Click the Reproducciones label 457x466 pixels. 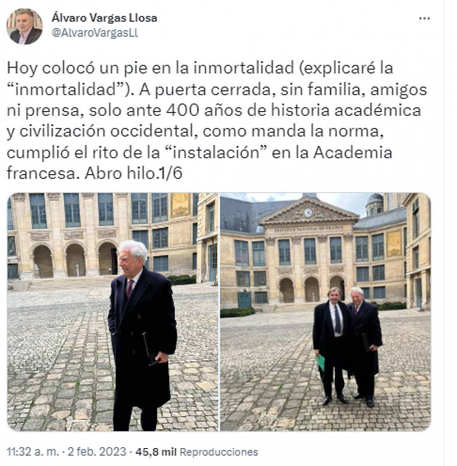pyautogui.click(x=219, y=452)
